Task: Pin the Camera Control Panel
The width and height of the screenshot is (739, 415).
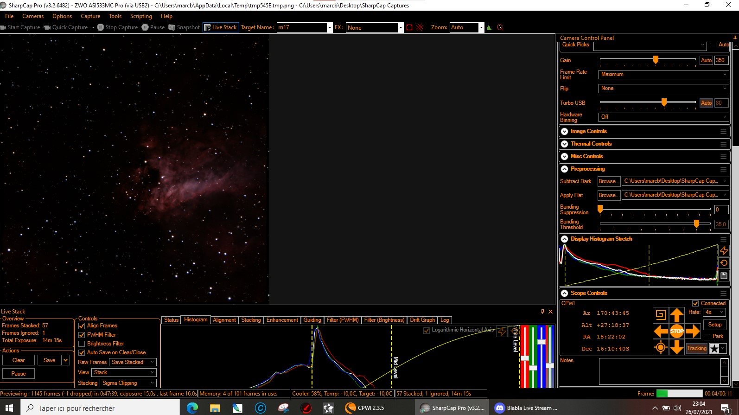Action: click(735, 38)
